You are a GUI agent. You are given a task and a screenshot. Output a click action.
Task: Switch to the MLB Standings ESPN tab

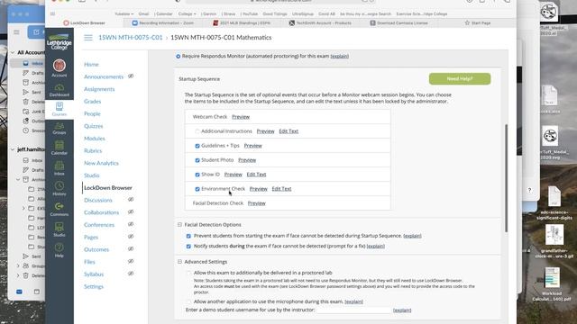pyautogui.click(x=242, y=22)
